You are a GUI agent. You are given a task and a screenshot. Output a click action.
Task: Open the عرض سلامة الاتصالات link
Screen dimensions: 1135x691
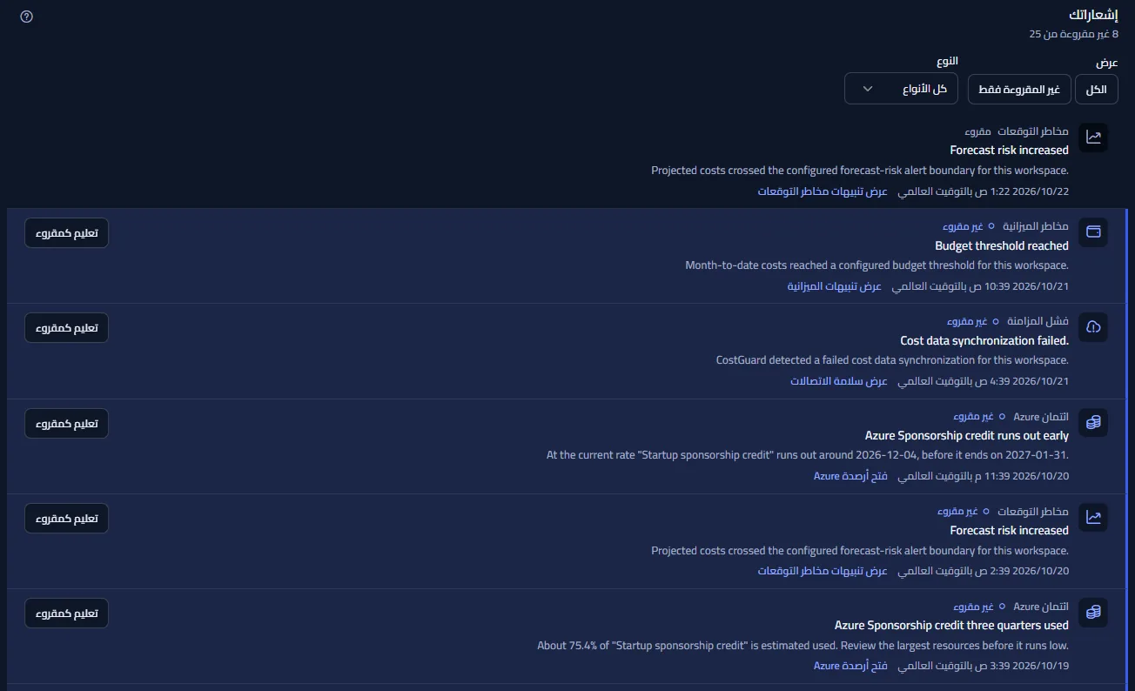[839, 381]
